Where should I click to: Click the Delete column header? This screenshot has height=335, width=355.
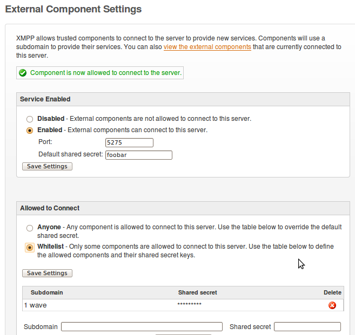pyautogui.click(x=332, y=292)
